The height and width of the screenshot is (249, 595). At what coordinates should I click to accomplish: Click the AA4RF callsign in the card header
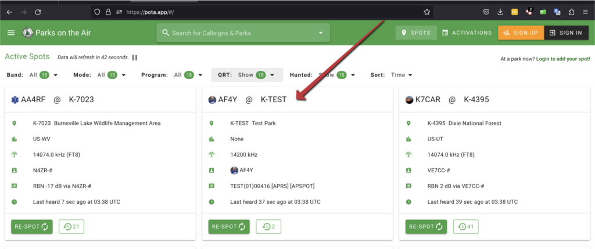point(33,100)
